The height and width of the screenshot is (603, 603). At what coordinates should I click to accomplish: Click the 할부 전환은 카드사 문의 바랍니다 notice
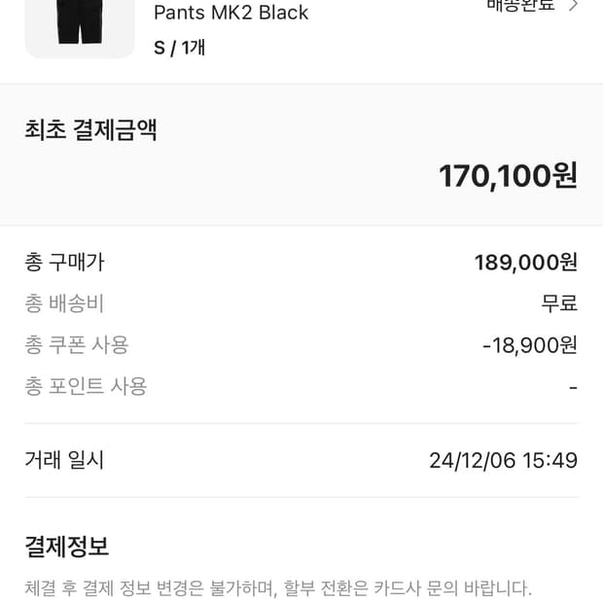408,588
